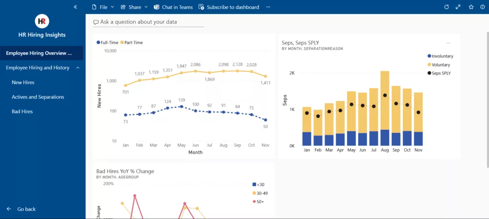Click the subscribe envelope icon
This screenshot has height=219, width=489.
[x=201, y=7]
